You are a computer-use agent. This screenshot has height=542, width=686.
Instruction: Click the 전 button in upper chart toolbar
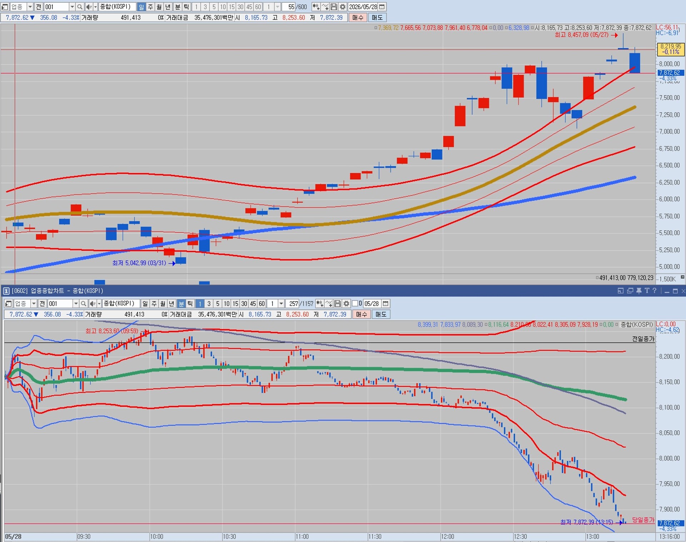point(39,7)
